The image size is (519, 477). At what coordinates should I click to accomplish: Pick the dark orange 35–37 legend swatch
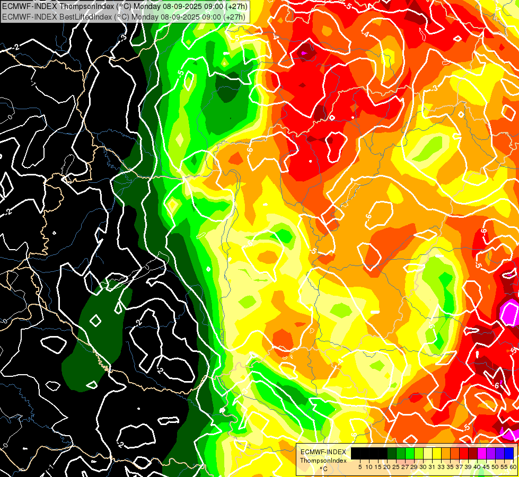point(455,454)
